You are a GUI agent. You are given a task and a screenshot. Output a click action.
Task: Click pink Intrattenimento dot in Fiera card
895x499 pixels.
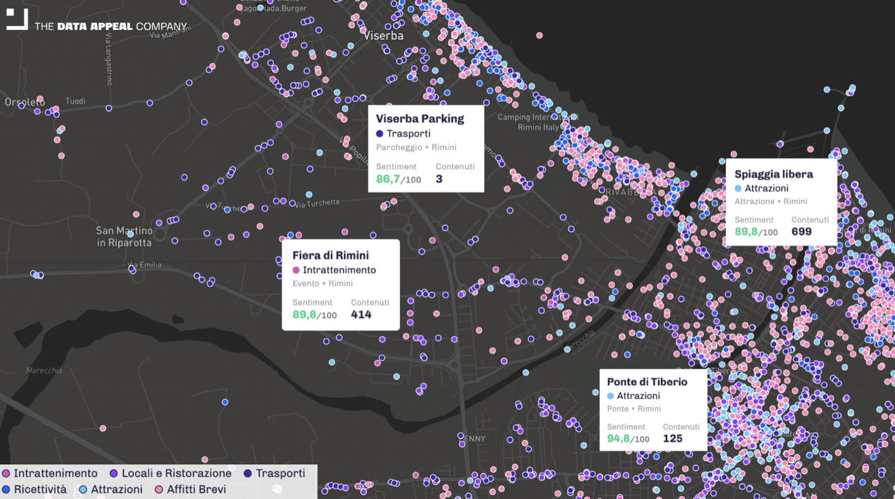pos(296,271)
